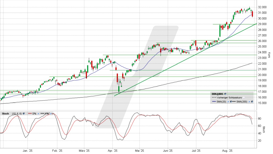Click the Mai '25 date axis label
The width and height of the screenshot is (273, 154).
pos(139,151)
